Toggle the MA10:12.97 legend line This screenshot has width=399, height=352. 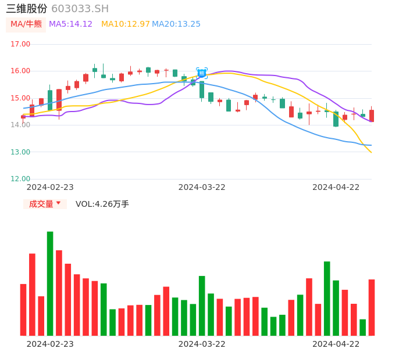click(125, 24)
